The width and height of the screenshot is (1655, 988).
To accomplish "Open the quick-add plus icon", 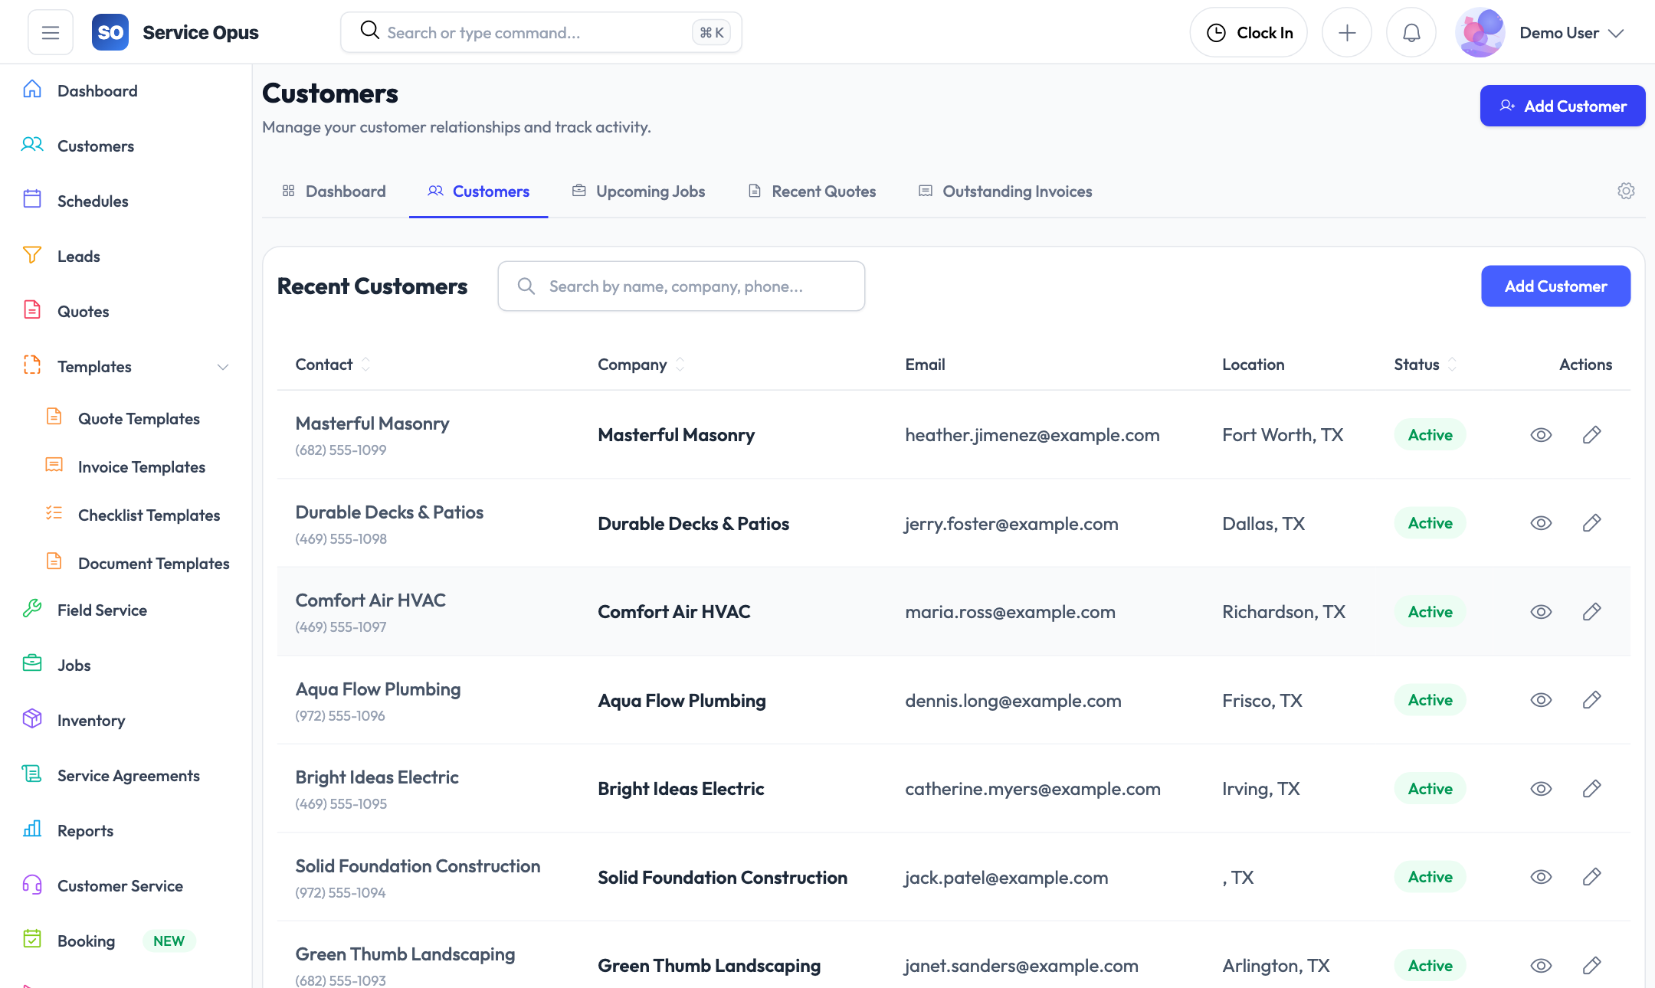I will point(1347,31).
